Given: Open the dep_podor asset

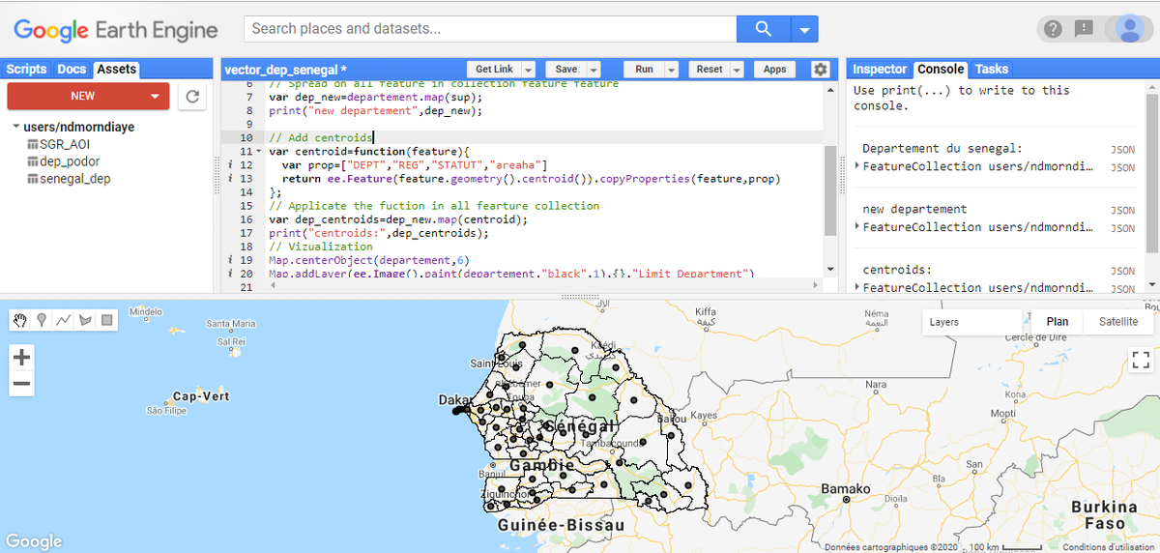Looking at the screenshot, I should click(x=70, y=161).
